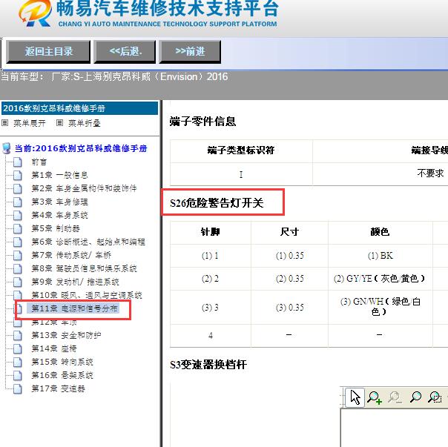Click the 端子零件信息 heading
The width and height of the screenshot is (448, 447).
point(202,122)
